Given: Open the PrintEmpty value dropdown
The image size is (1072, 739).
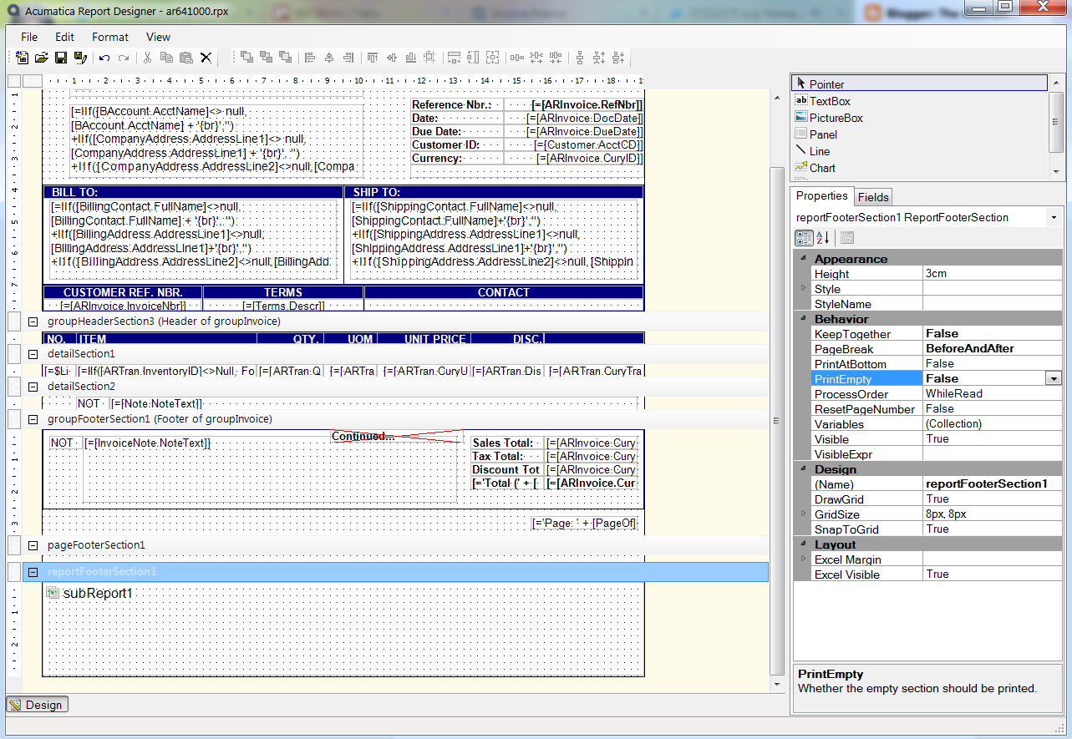Looking at the screenshot, I should (1053, 378).
